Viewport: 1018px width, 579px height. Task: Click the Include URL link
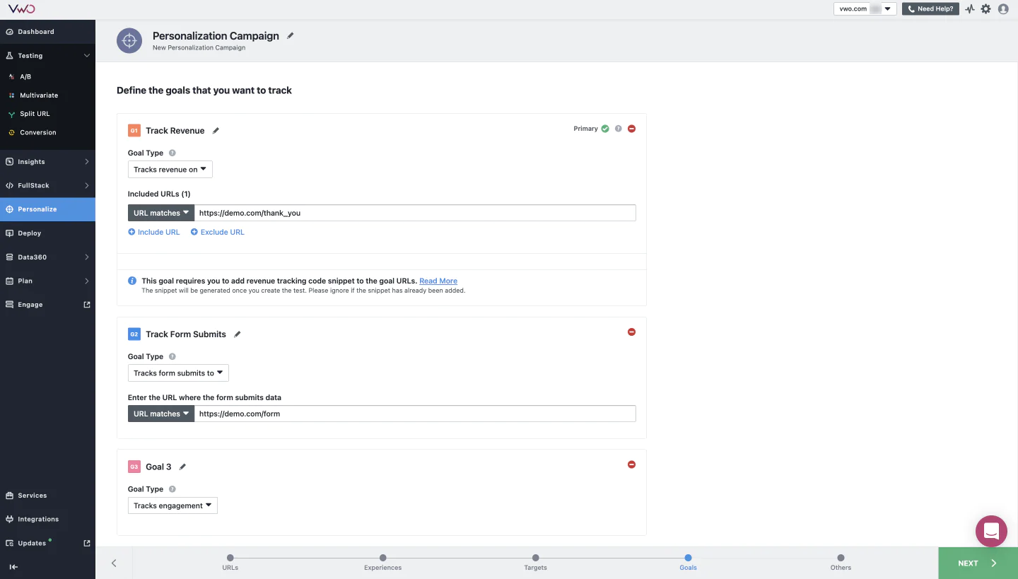[x=154, y=232]
